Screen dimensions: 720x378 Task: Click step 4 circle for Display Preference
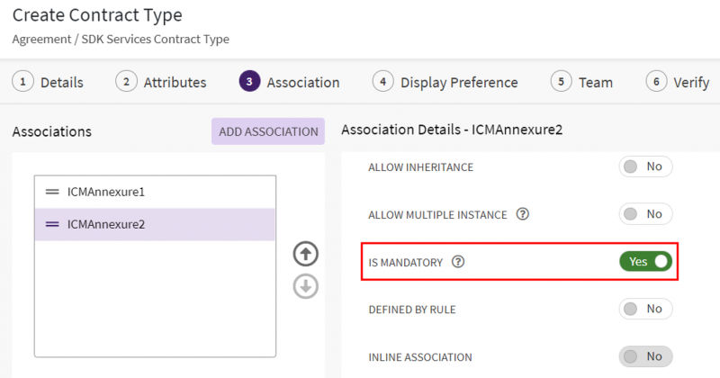383,82
